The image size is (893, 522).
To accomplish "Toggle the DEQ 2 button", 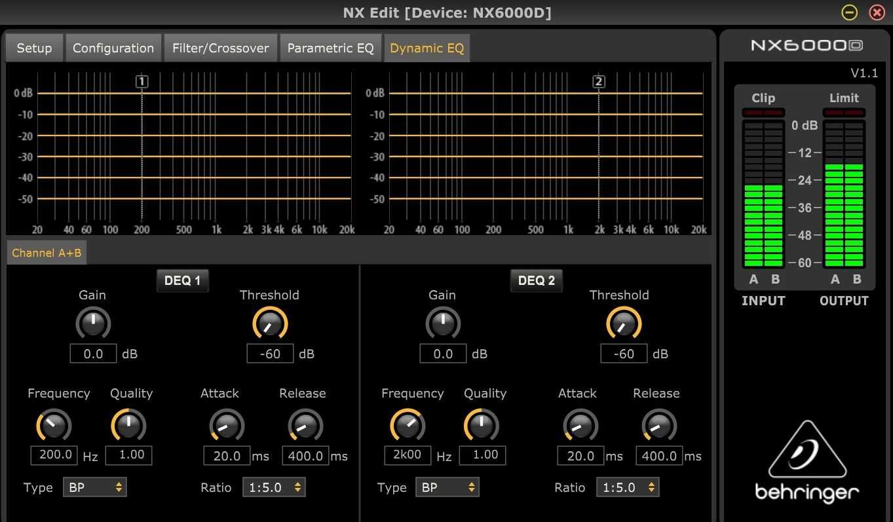I will pyautogui.click(x=536, y=280).
